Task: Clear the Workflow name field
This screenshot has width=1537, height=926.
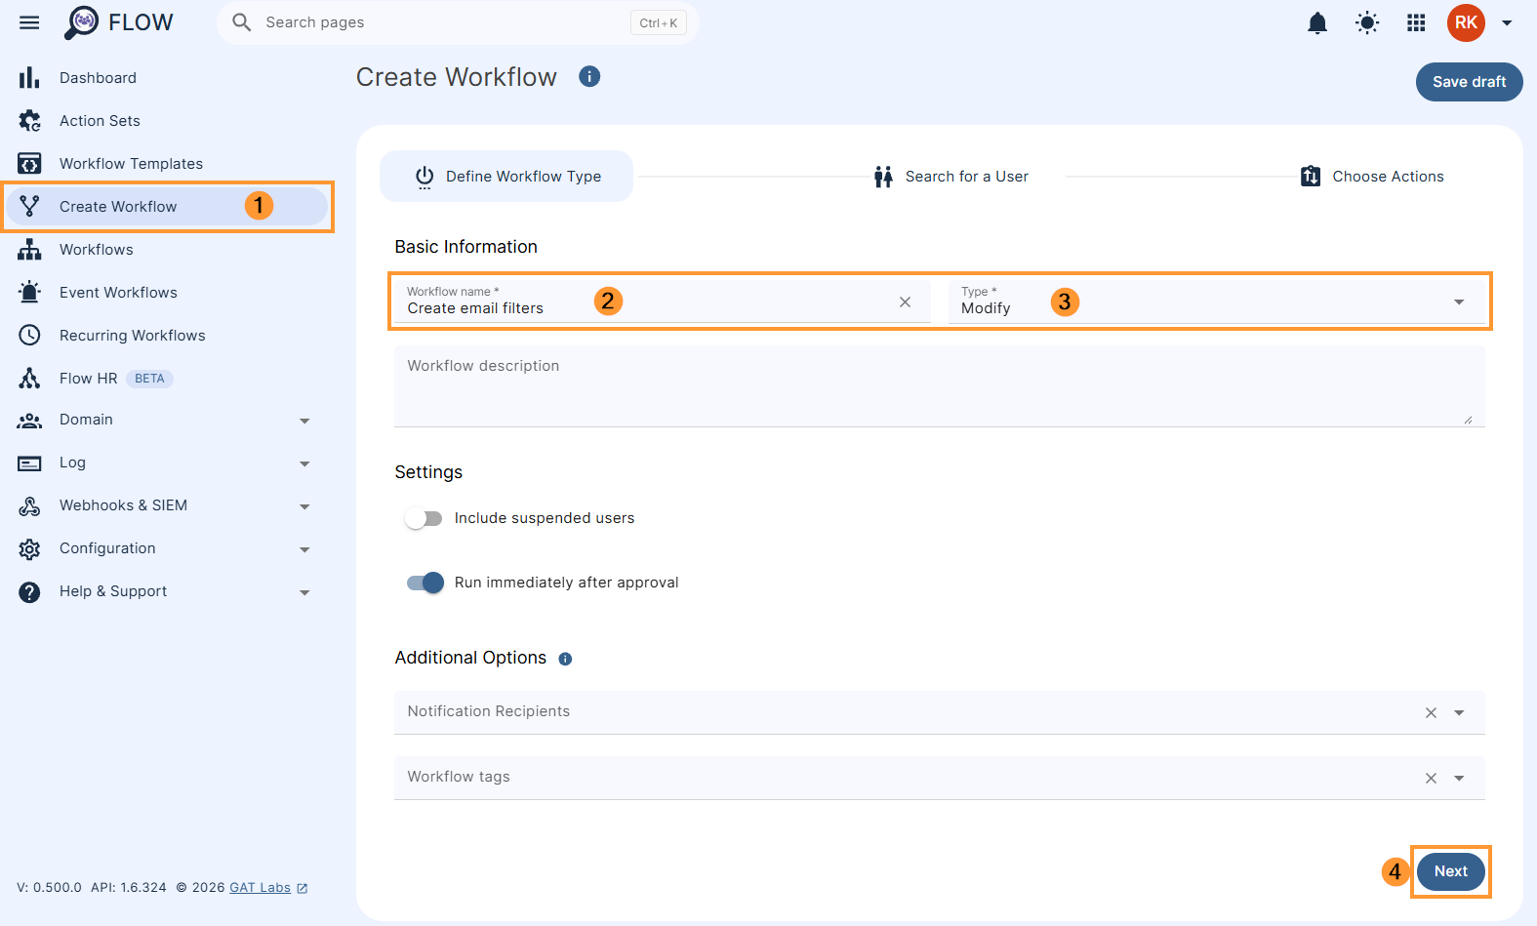Action: [x=905, y=302]
